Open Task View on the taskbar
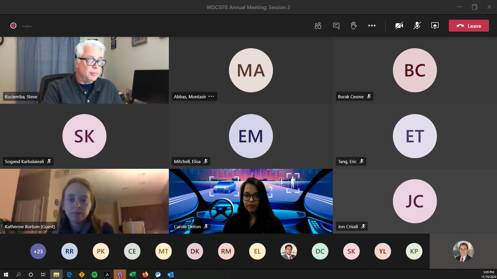 coord(43,274)
